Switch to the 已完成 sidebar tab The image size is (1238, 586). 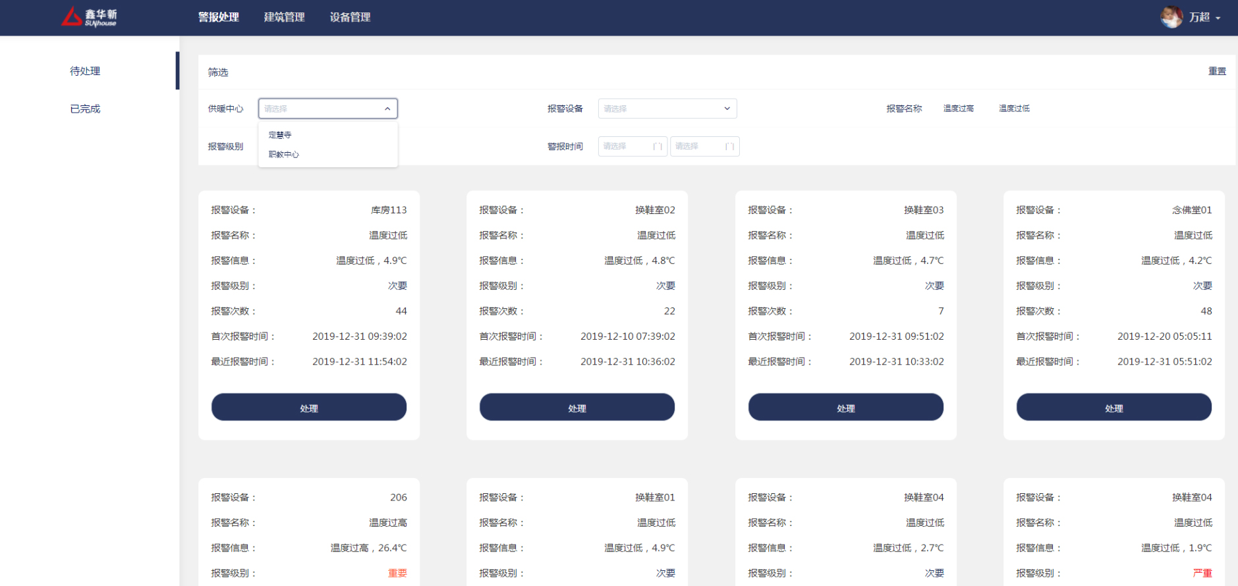pyautogui.click(x=85, y=109)
